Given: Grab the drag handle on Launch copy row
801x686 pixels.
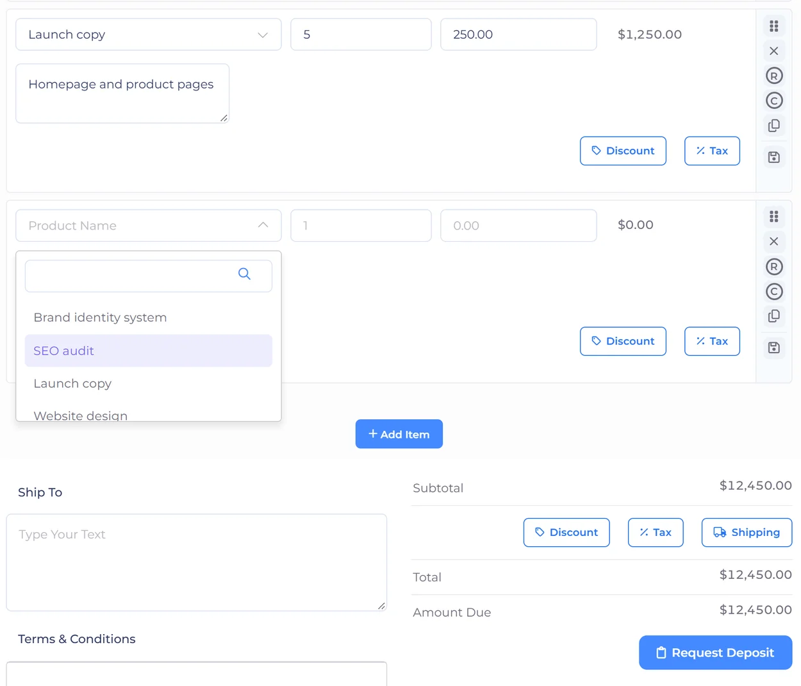Looking at the screenshot, I should (x=774, y=26).
